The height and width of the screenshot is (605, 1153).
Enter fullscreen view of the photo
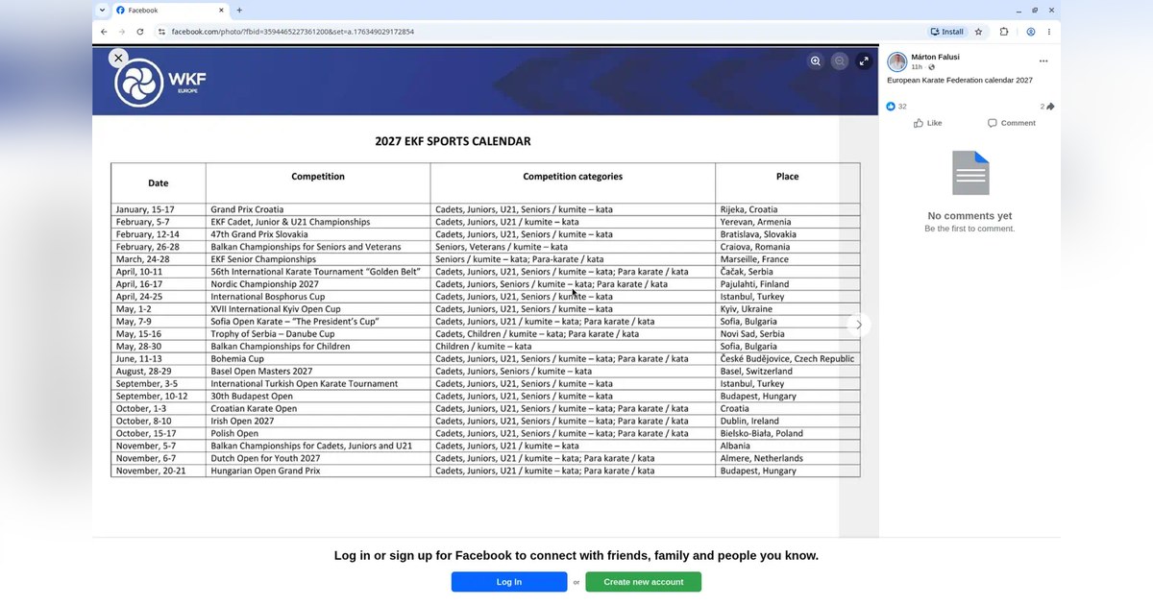pyautogui.click(x=864, y=60)
